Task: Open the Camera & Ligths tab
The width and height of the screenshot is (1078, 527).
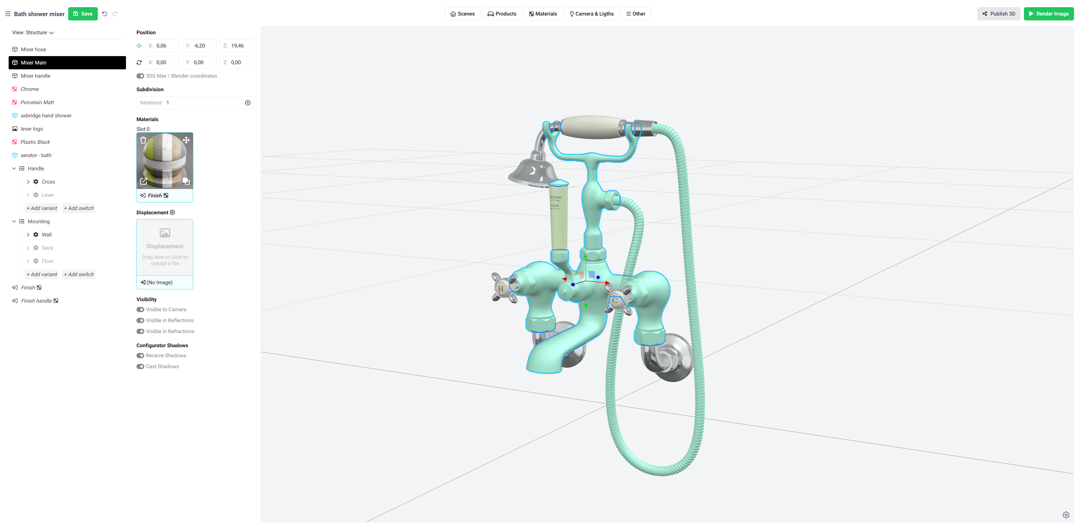Action: pyautogui.click(x=591, y=14)
